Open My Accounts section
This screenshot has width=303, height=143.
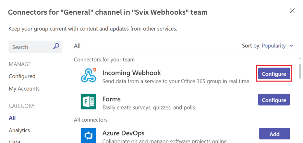coord(24,89)
